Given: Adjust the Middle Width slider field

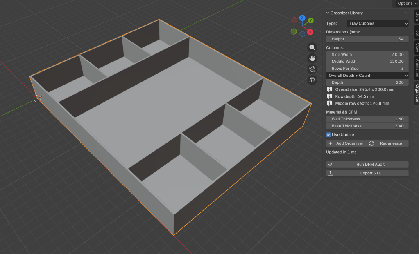Looking at the screenshot, I should (x=367, y=62).
